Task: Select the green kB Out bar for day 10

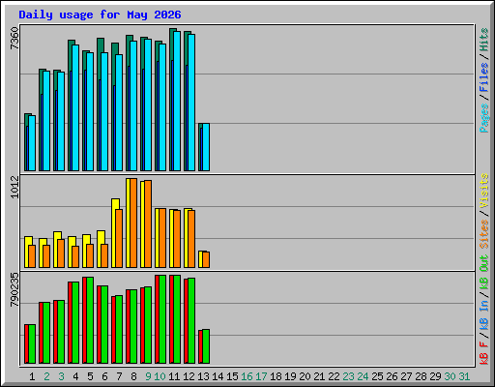Action: click(162, 319)
